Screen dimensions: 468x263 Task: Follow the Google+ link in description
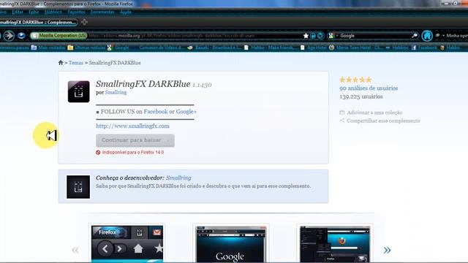[186, 112]
